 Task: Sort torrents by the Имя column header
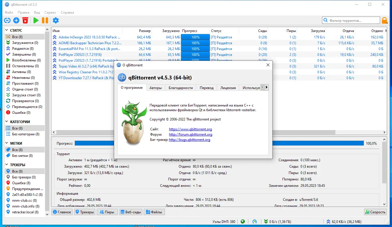(87, 31)
